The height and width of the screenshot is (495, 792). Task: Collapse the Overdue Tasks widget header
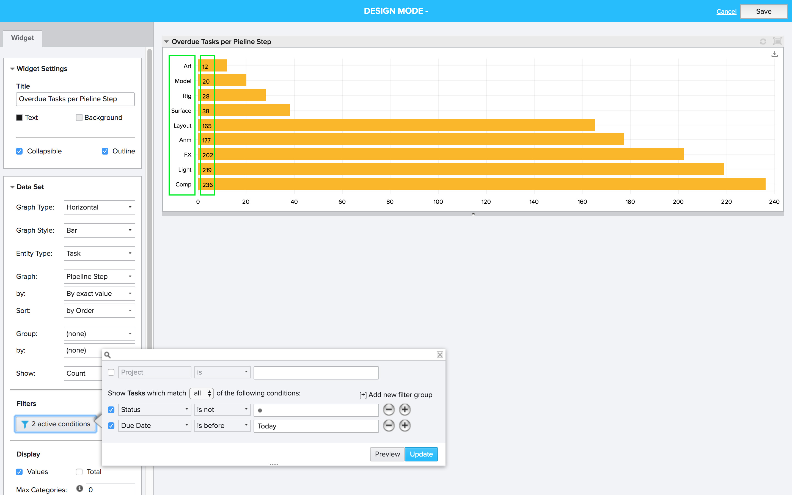pos(167,42)
